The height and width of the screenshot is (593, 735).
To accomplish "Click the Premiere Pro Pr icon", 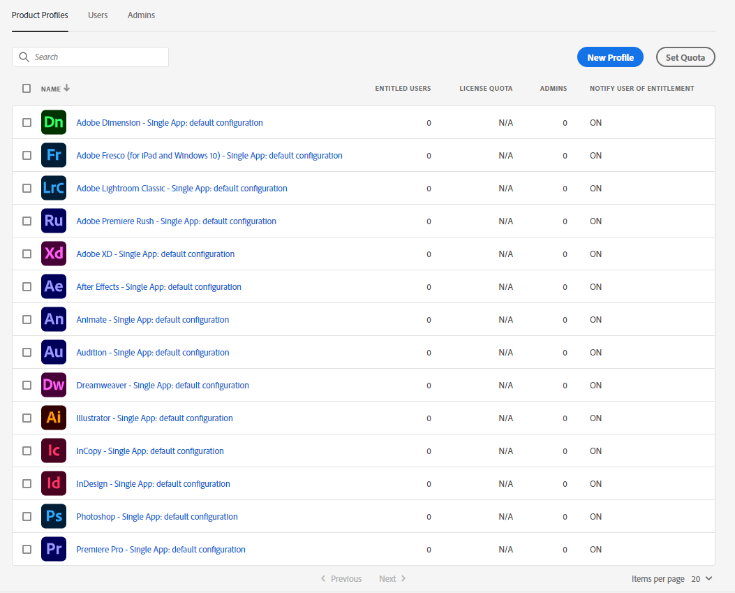I will [54, 550].
